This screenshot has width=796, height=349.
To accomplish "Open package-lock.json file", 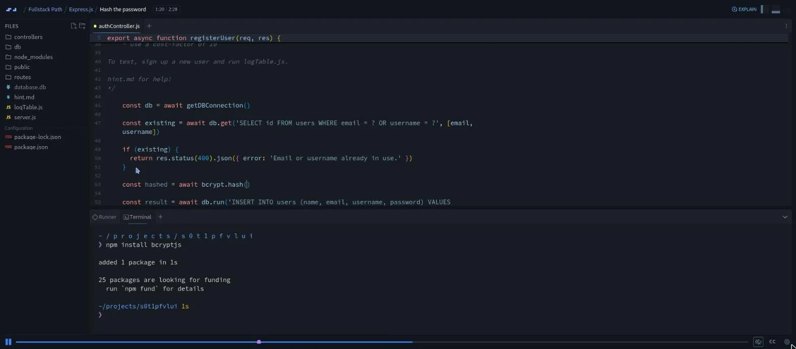I will click(38, 137).
